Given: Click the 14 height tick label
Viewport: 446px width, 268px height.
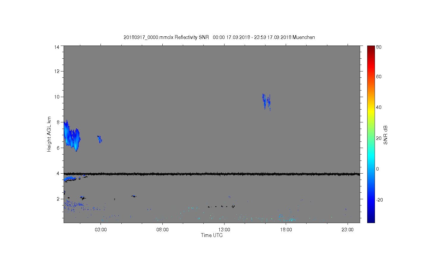Looking at the screenshot, I should click(57, 47).
